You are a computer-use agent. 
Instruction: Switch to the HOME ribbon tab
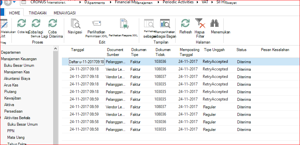tap(14, 13)
